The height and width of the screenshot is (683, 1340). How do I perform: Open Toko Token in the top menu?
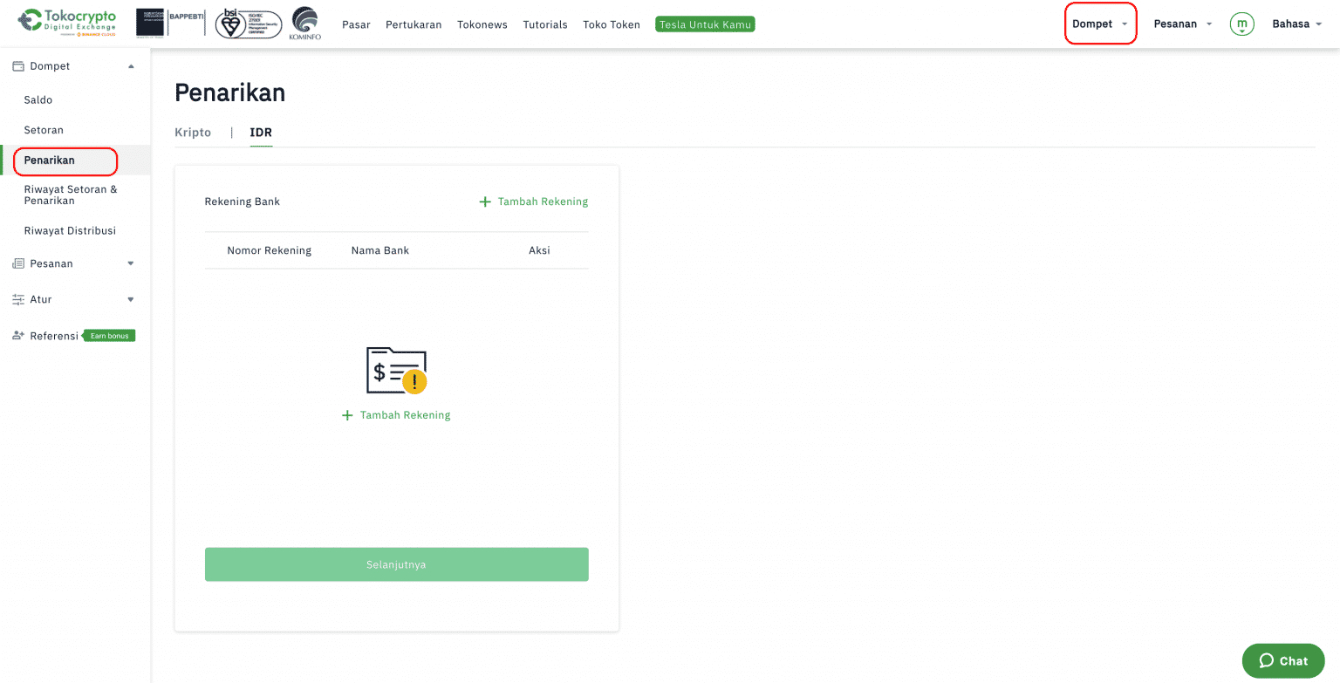[x=612, y=24]
